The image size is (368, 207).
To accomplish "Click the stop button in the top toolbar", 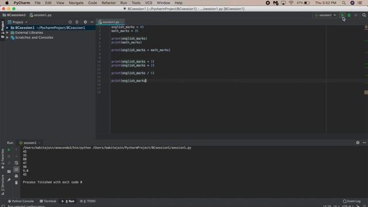I will click(x=355, y=15).
